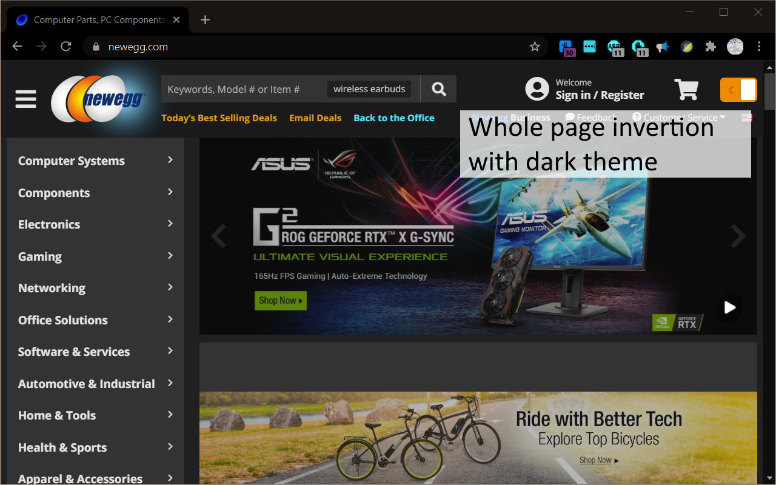Click the ABP adblock extension icon
The image size is (776, 485).
click(614, 47)
